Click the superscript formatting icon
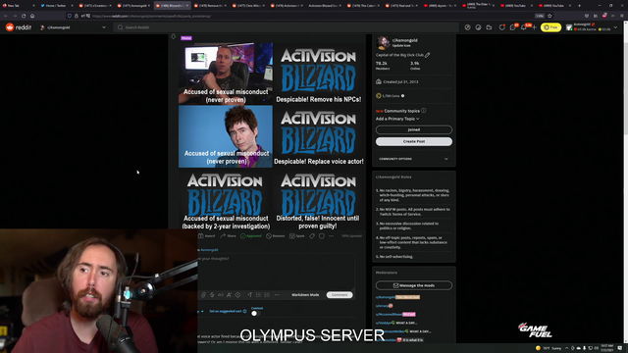Viewport: 628px width, 353px height. tap(229, 295)
